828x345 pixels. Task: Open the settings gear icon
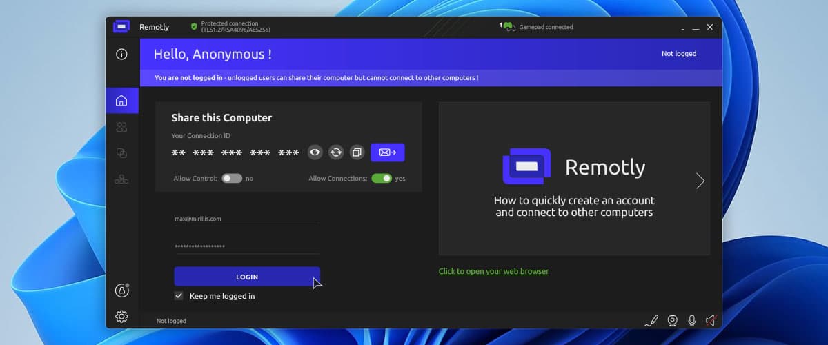pos(121,316)
